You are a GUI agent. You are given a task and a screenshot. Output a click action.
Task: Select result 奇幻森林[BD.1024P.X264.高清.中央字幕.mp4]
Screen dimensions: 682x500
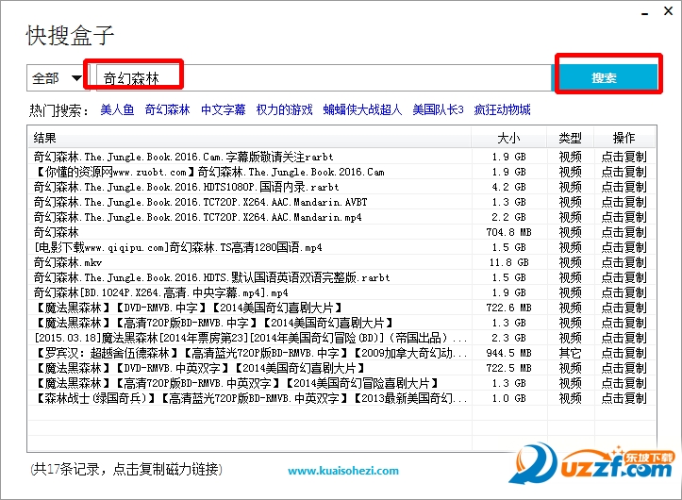(161, 292)
